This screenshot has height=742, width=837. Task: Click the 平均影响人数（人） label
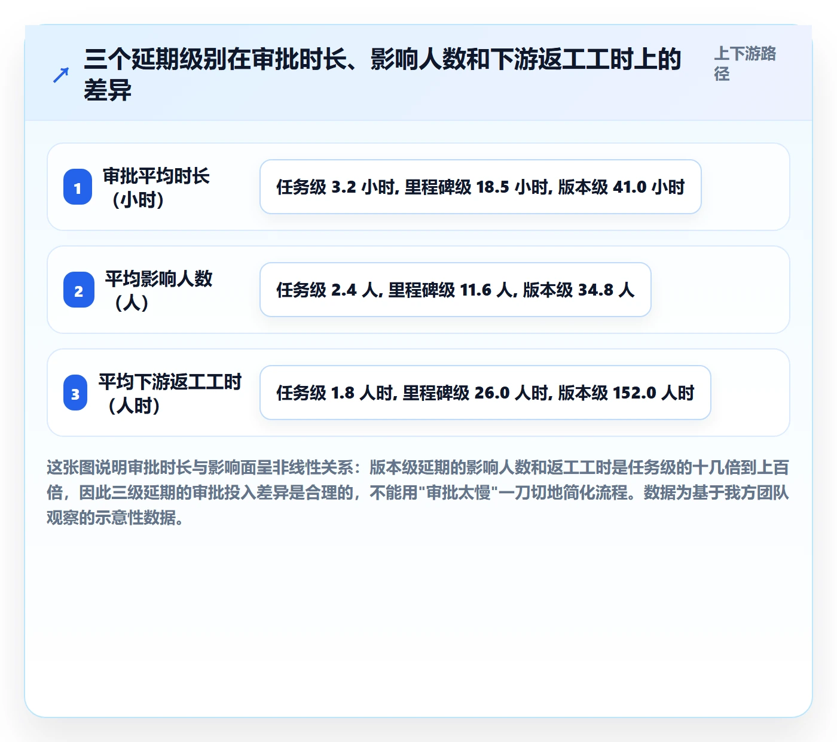(x=158, y=290)
